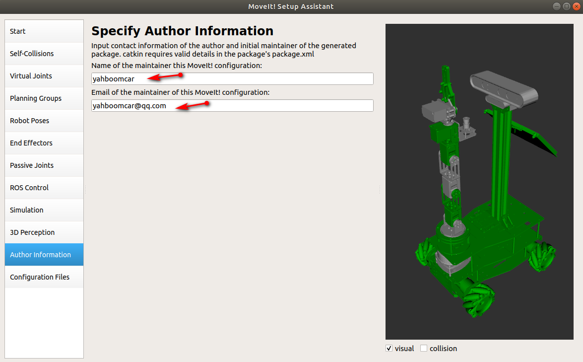The height and width of the screenshot is (362, 583).
Task: Enable the collision checkbox
Action: coord(424,348)
